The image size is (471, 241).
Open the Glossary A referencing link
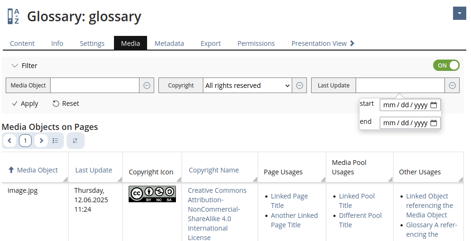pyautogui.click(x=431, y=230)
